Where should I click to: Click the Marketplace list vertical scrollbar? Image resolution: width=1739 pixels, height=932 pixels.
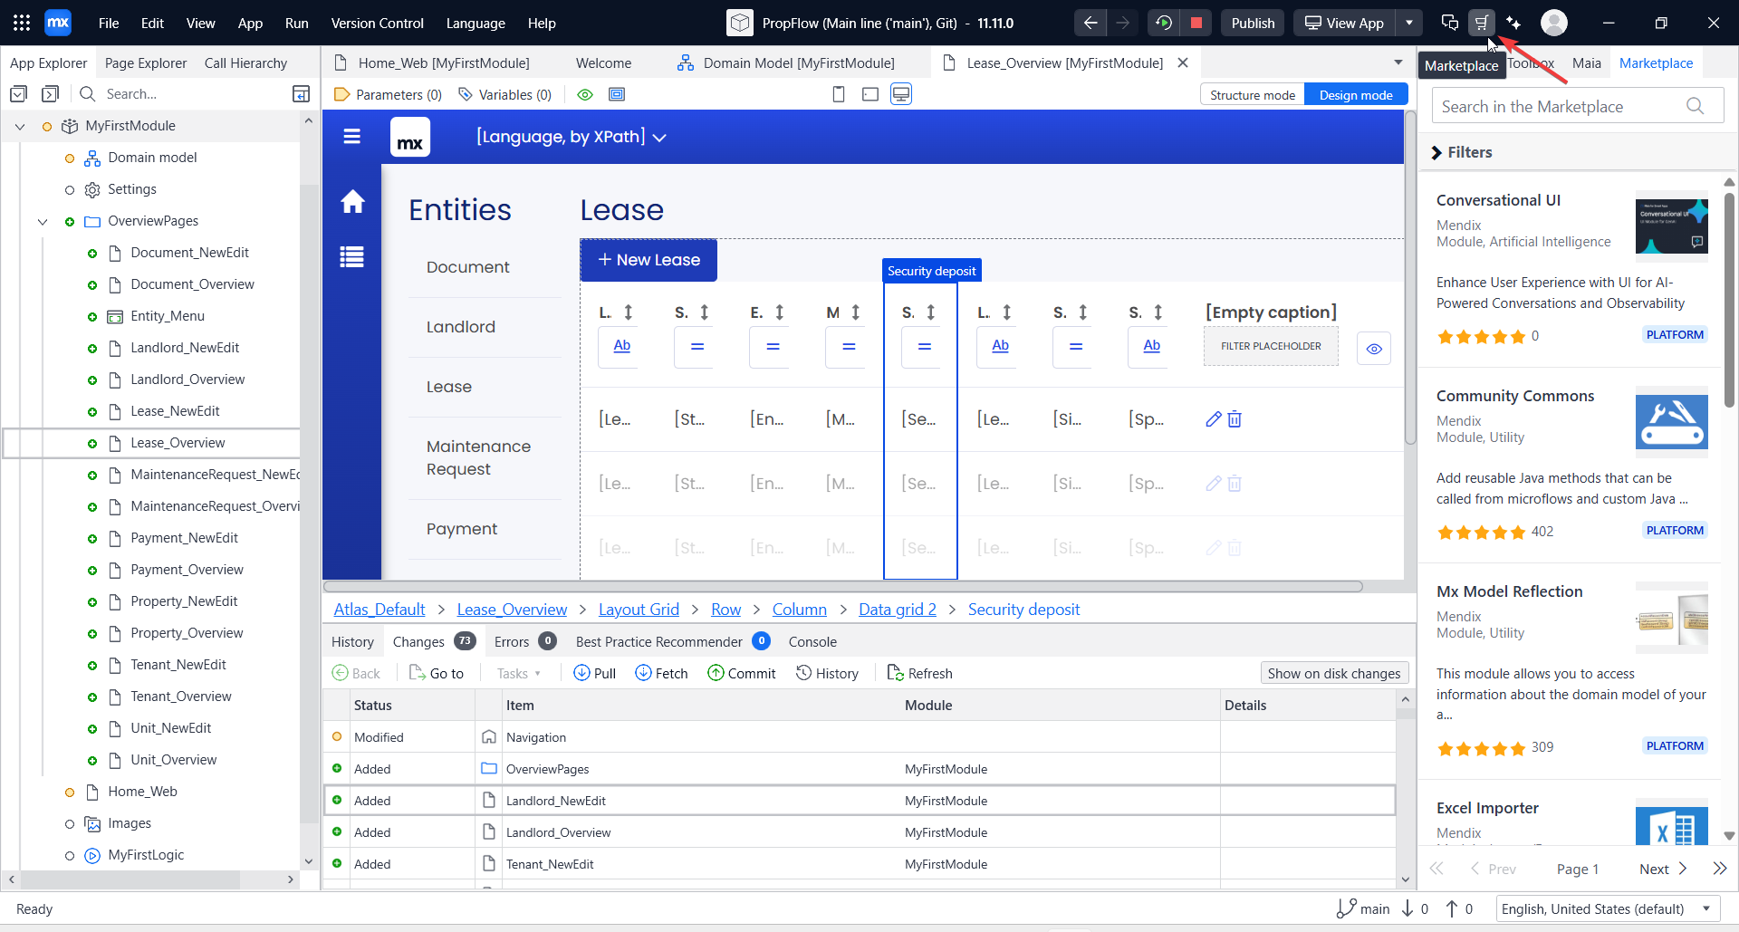[x=1729, y=299]
